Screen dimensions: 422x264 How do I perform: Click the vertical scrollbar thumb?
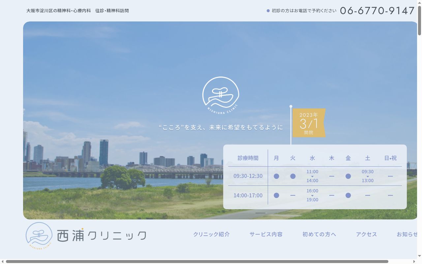(x=419, y=20)
